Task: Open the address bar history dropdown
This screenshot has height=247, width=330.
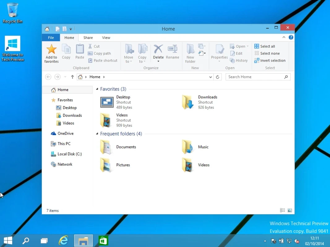Action: pos(211,77)
